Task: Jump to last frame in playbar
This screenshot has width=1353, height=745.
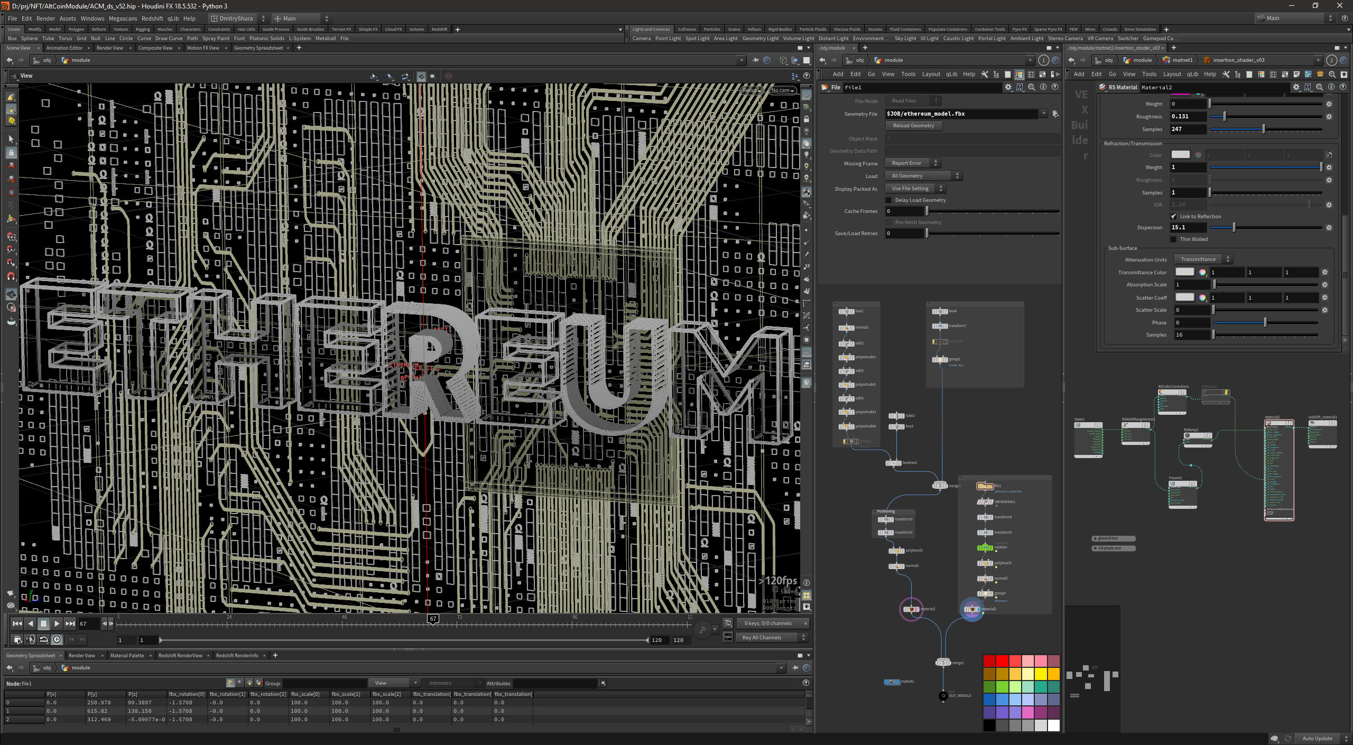Action: (x=70, y=623)
